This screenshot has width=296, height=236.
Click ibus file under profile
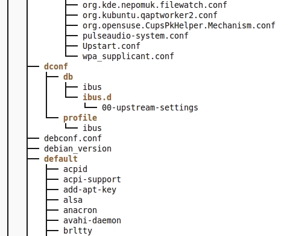click(x=92, y=128)
